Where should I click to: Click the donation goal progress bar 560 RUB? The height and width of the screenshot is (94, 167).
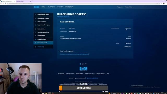83,88
